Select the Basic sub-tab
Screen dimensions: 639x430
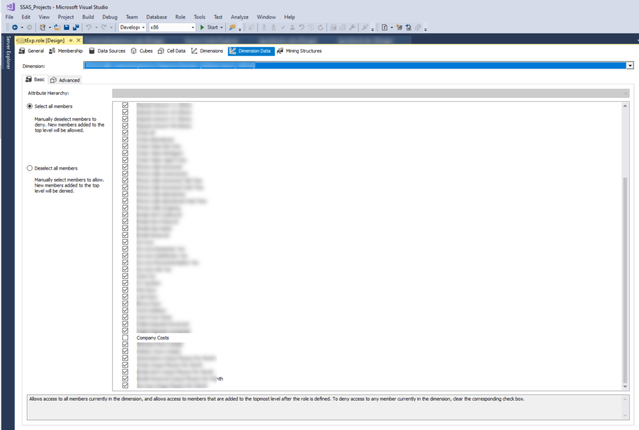(x=36, y=79)
